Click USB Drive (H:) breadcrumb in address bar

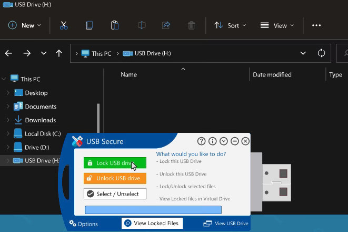pyautogui.click(x=153, y=53)
